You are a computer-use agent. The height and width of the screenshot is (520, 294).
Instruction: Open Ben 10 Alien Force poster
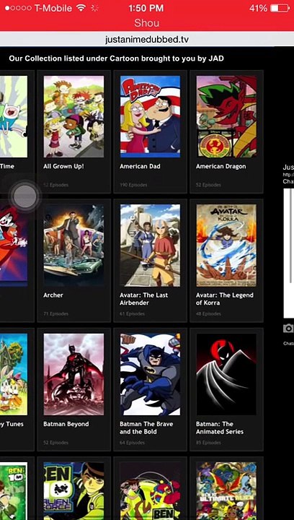tap(73, 491)
